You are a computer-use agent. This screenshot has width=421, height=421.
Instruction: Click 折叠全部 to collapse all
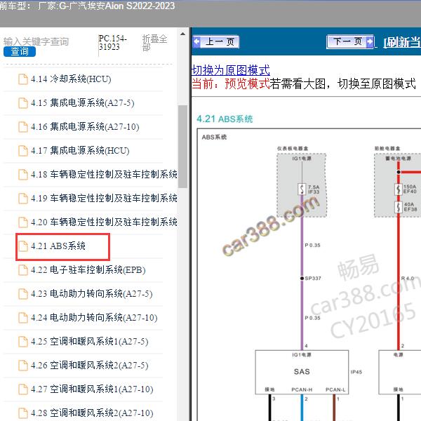click(x=154, y=43)
